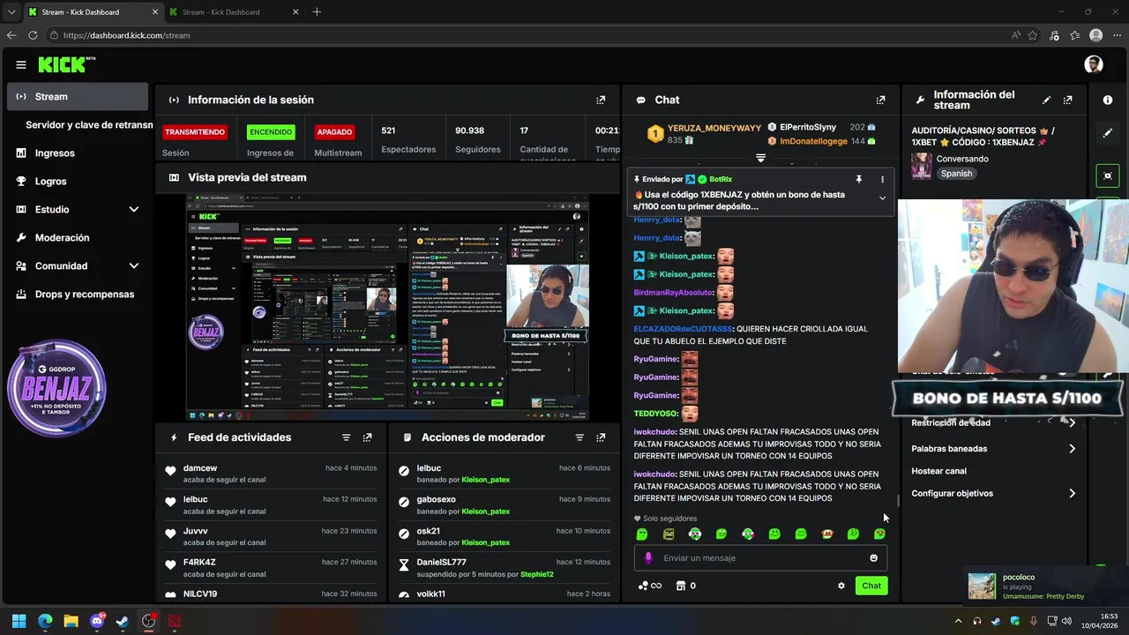
Task: Unpin the BotRix pinned message
Action: click(859, 179)
